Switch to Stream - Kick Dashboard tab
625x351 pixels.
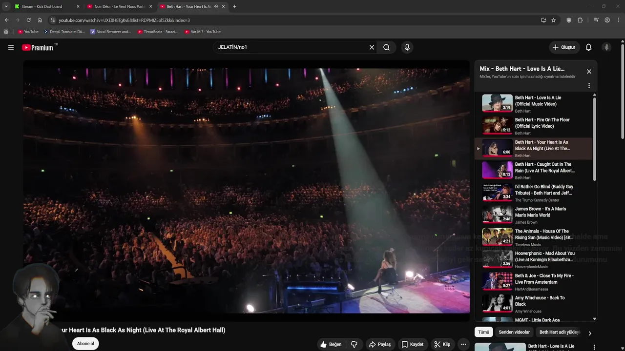point(46,6)
